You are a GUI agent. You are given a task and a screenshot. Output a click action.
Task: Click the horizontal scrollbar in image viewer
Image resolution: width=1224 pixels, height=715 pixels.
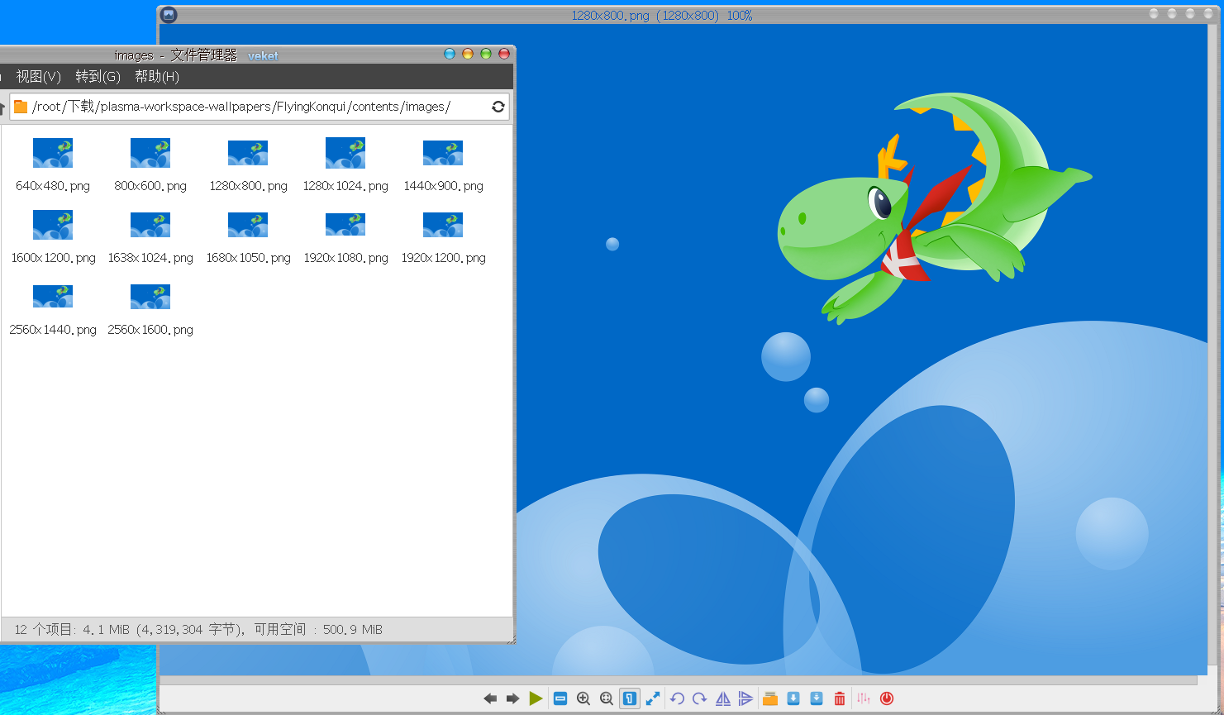678,680
